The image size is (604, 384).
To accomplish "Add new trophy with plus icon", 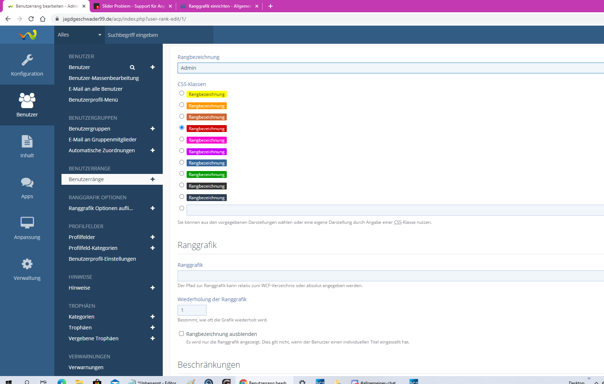I will (153, 328).
